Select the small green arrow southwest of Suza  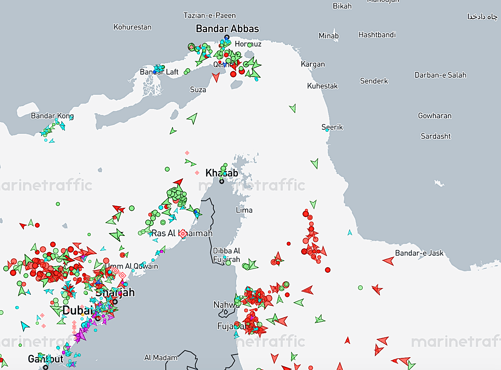pos(173,131)
